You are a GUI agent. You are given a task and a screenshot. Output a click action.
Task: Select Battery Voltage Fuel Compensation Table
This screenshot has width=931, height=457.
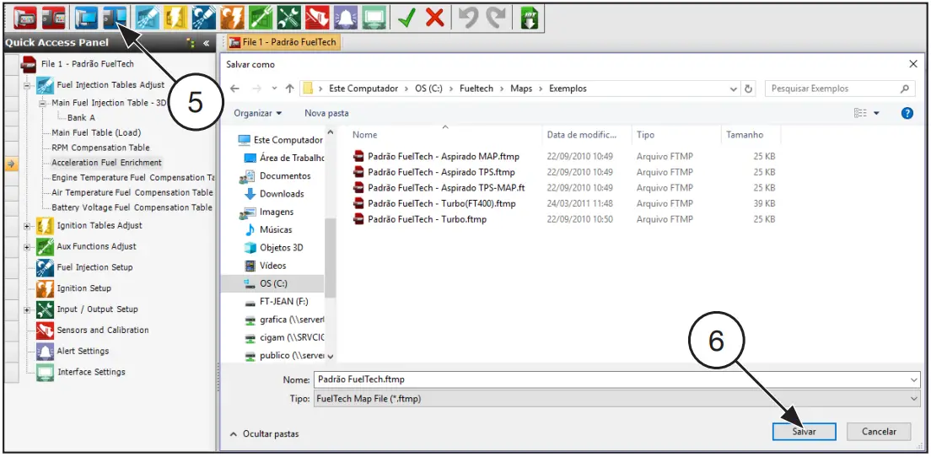132,207
